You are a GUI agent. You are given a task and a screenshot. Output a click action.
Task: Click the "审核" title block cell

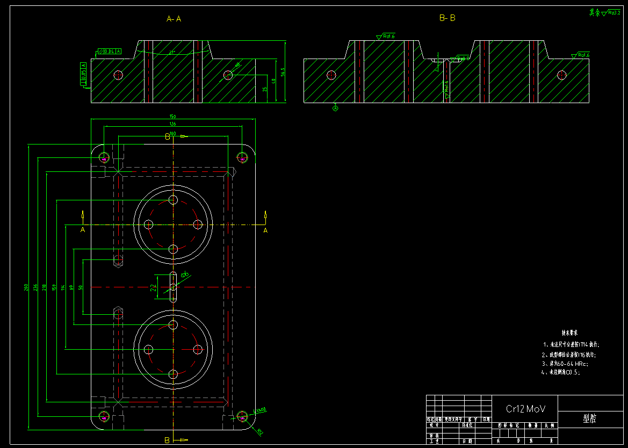(434, 436)
